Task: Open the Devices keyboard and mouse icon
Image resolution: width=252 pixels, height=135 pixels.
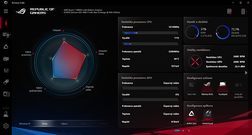Action: click(6, 35)
